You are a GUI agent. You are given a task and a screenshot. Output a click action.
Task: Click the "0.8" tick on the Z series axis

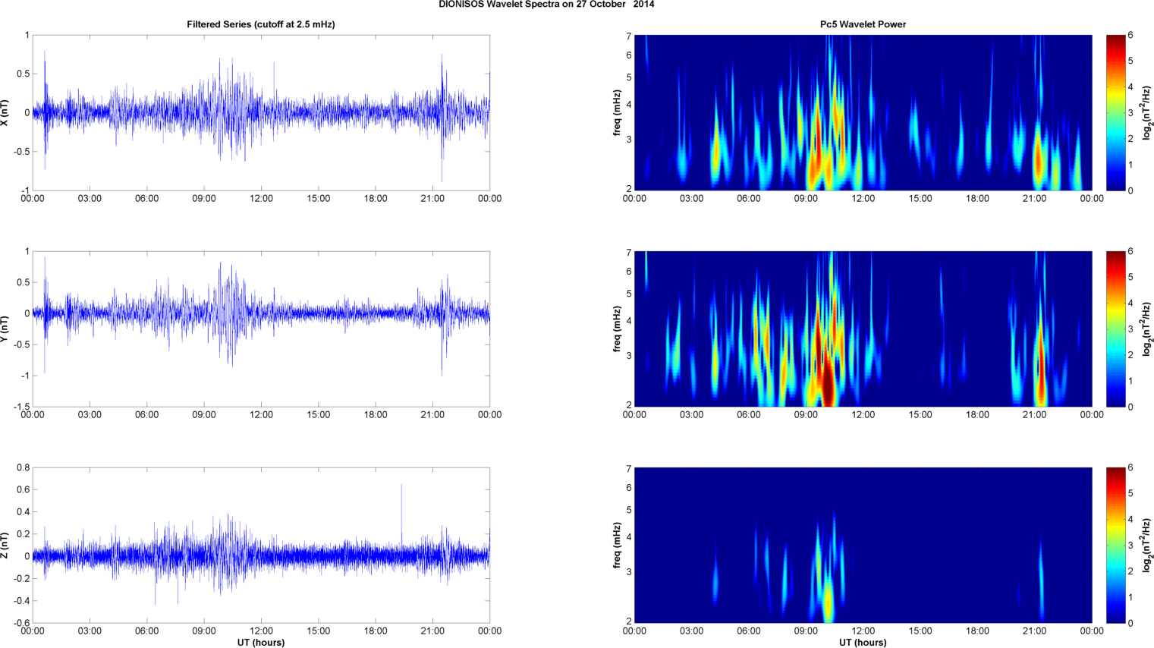point(22,467)
